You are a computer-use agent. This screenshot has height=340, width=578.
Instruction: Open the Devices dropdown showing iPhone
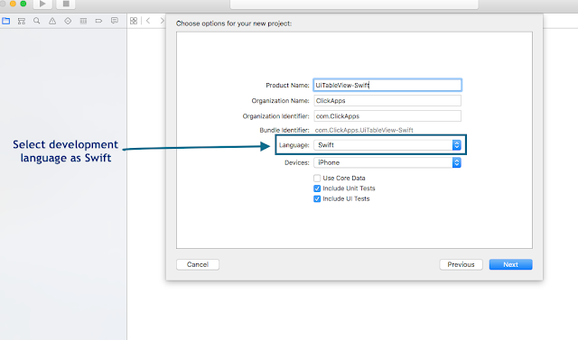pos(387,162)
